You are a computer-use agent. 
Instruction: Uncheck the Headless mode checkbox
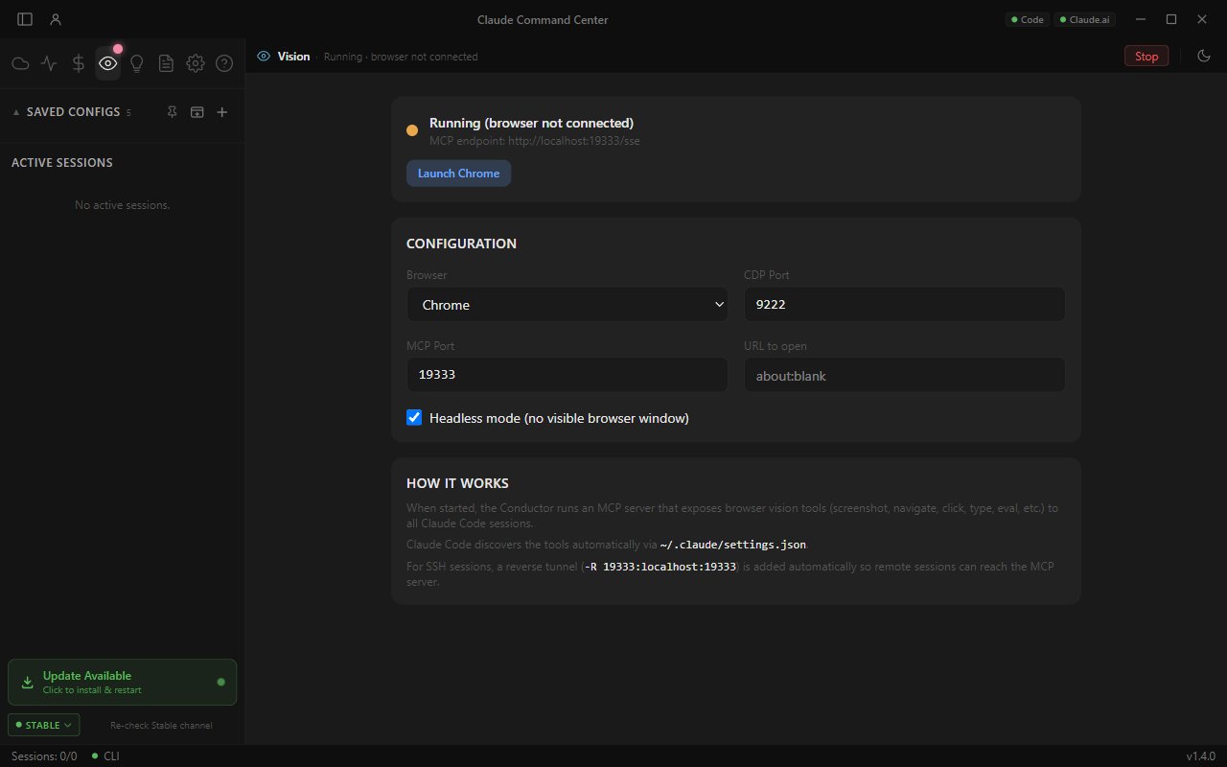pyautogui.click(x=414, y=417)
